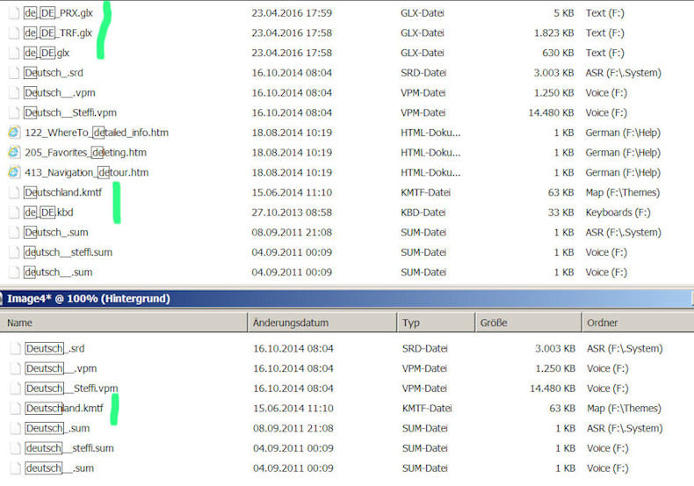Click the HTML icon beside 205_Favorites_deleting.htm
This screenshot has height=486, width=694.
[14, 152]
